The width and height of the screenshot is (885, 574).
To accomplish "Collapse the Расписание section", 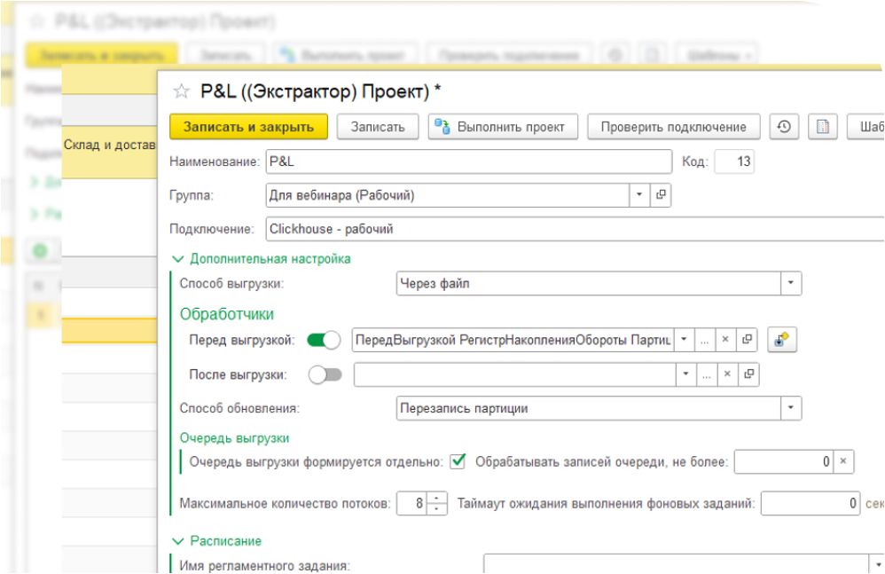I will [176, 540].
